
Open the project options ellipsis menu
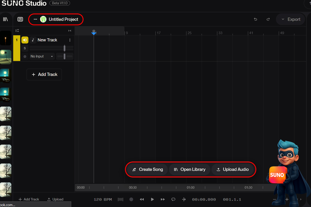tap(35, 19)
